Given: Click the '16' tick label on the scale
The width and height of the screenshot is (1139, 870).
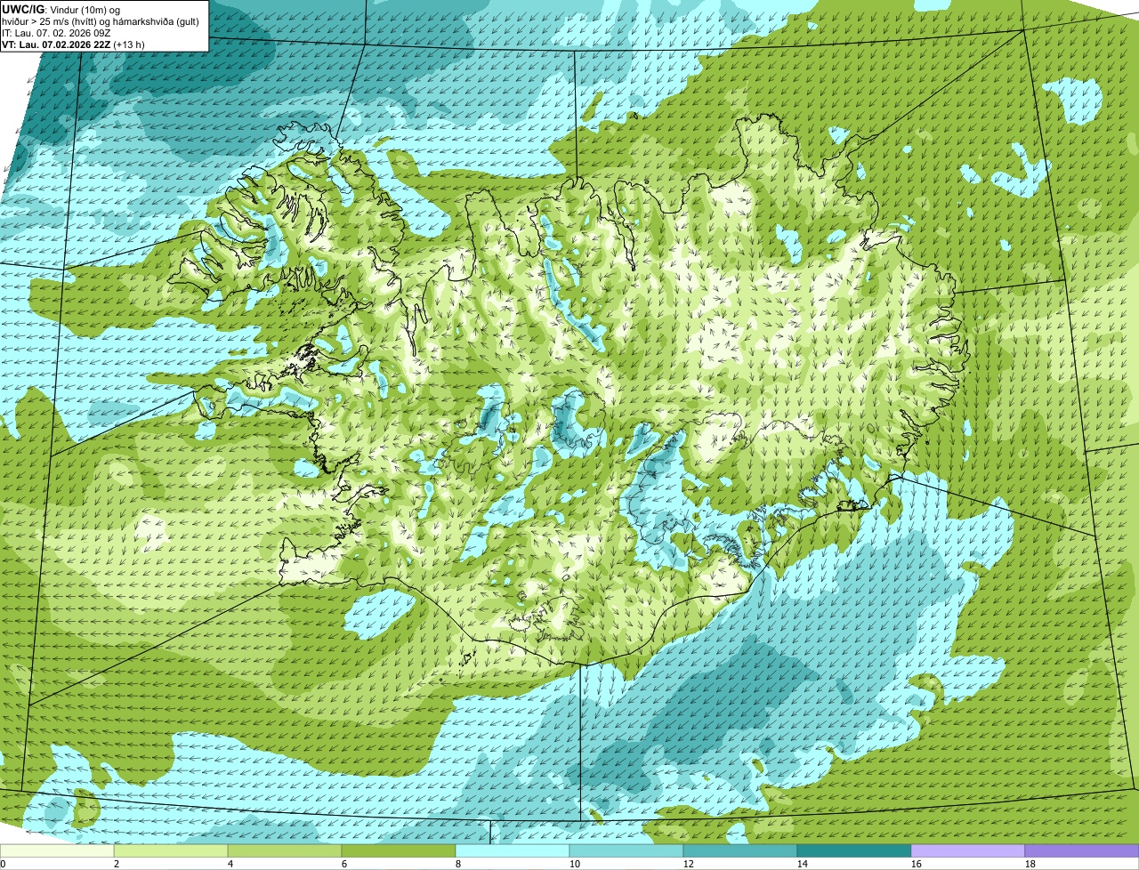Looking at the screenshot, I should click(917, 864).
